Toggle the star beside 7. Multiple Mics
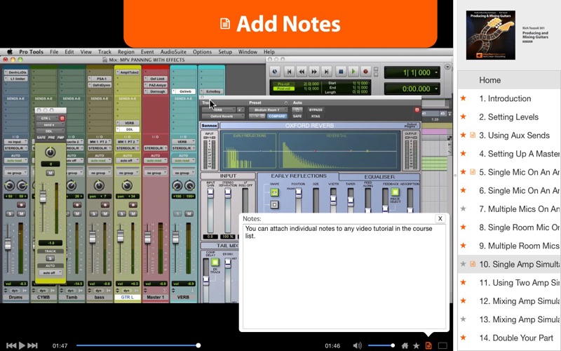The image size is (561, 351). pos(464,208)
